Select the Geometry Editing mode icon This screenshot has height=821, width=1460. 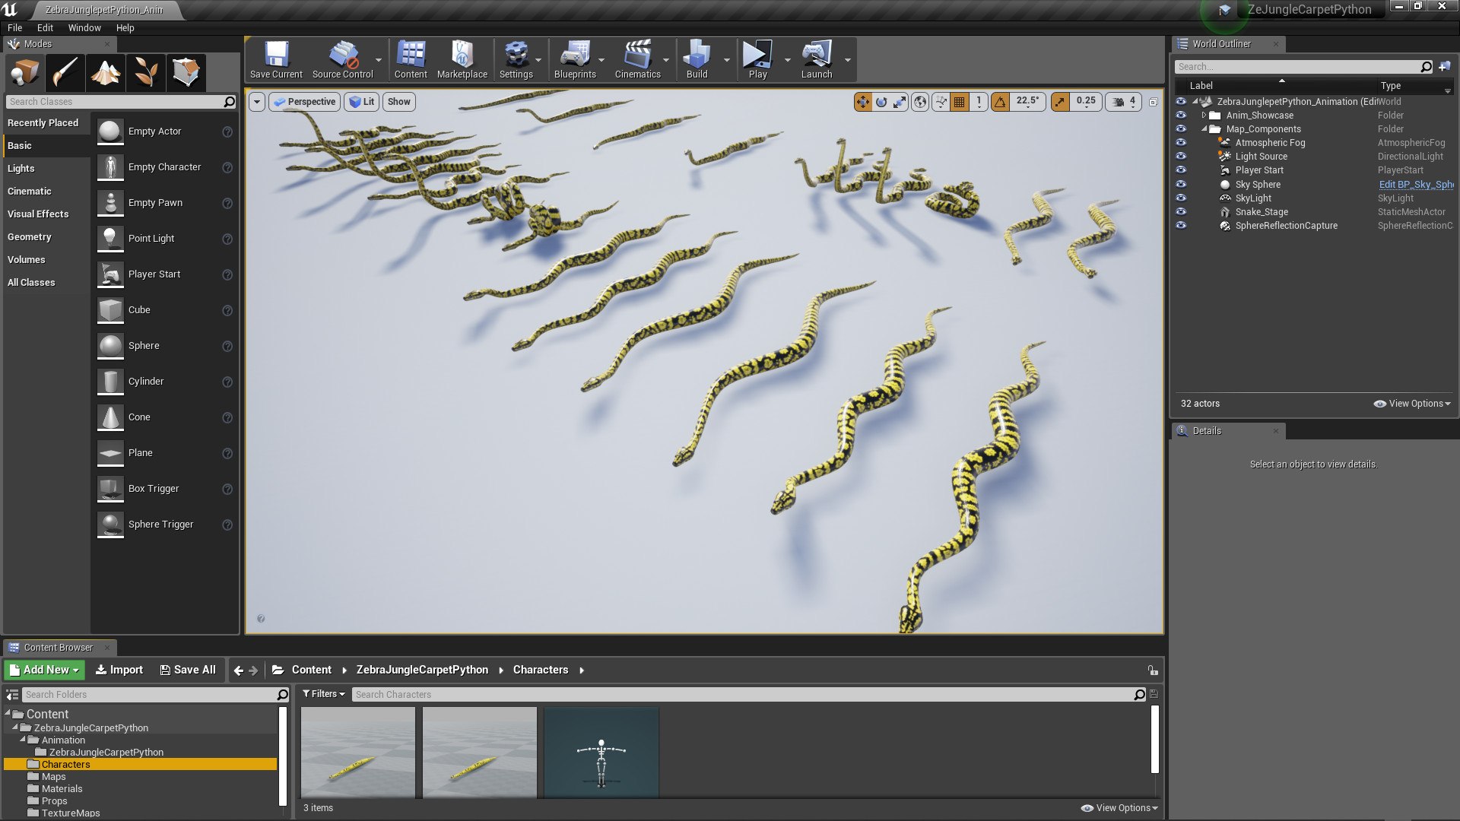186,72
